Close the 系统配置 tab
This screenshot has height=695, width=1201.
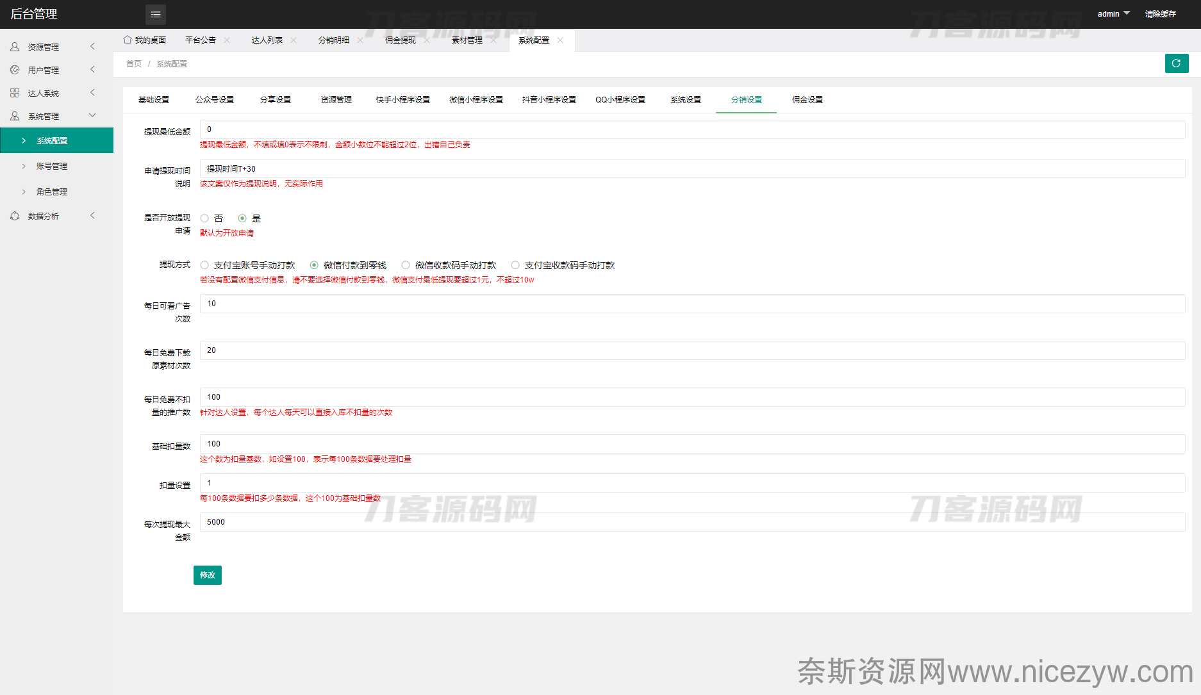(560, 40)
